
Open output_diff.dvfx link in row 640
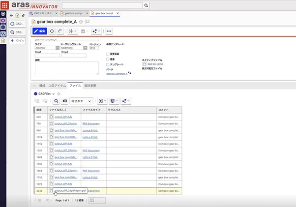(63, 117)
